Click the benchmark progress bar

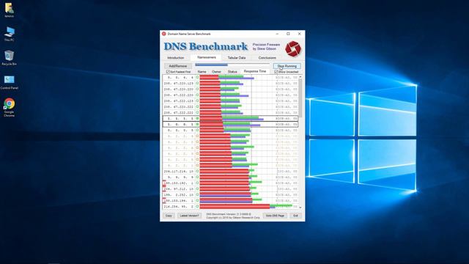(x=232, y=65)
